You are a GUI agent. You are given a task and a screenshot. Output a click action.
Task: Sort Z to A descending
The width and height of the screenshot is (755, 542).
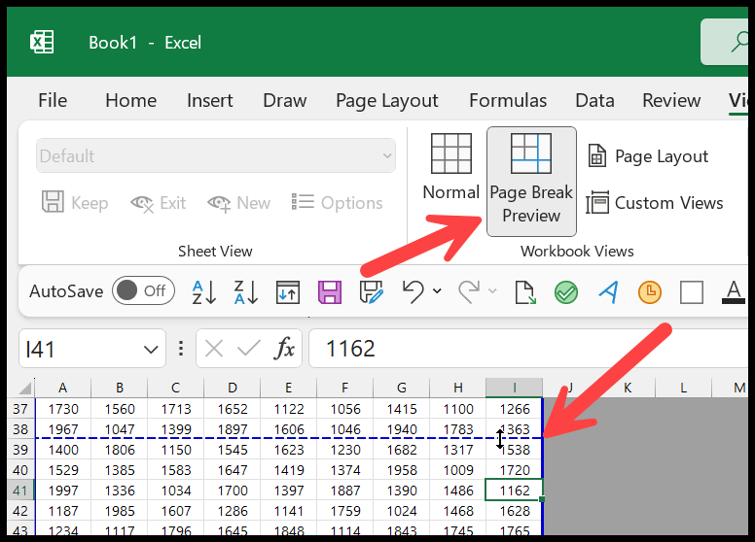[x=246, y=292]
